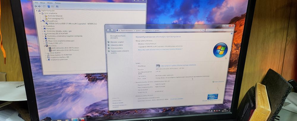This screenshot has width=297, height=121.
Task: Click the Control Panel search field
Action: point(219,30)
